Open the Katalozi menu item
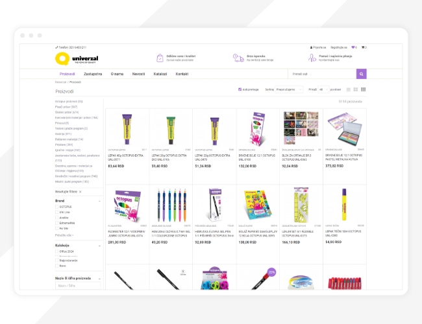Screen dimensions: 422x324 pos(160,74)
